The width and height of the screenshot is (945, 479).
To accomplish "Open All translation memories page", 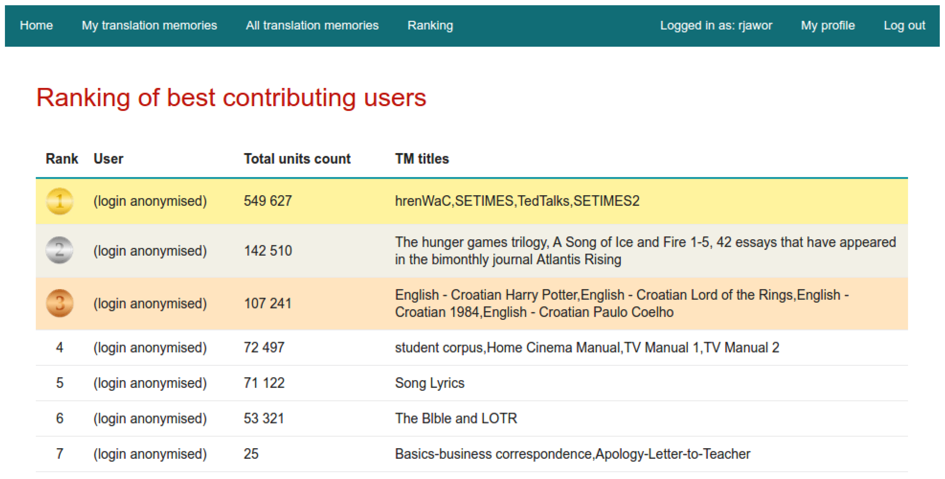I will click(x=312, y=25).
